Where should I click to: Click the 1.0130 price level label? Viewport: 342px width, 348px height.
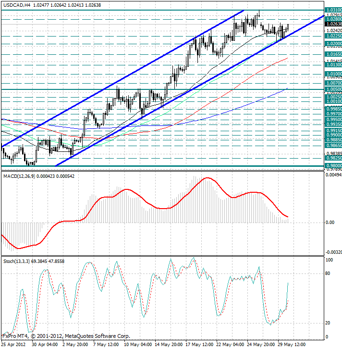333,65
